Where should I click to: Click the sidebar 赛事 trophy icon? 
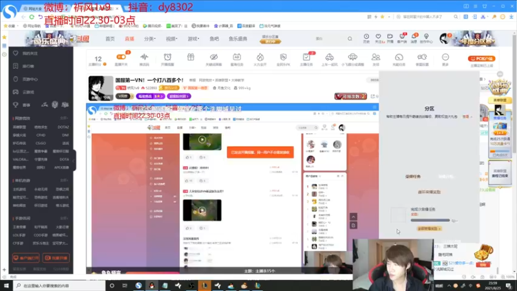click(16, 105)
